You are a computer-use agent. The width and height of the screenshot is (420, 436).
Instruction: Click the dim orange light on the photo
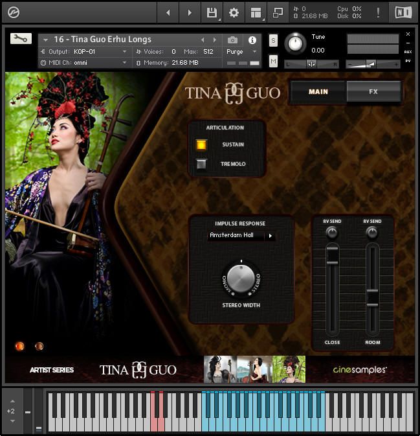point(39,346)
